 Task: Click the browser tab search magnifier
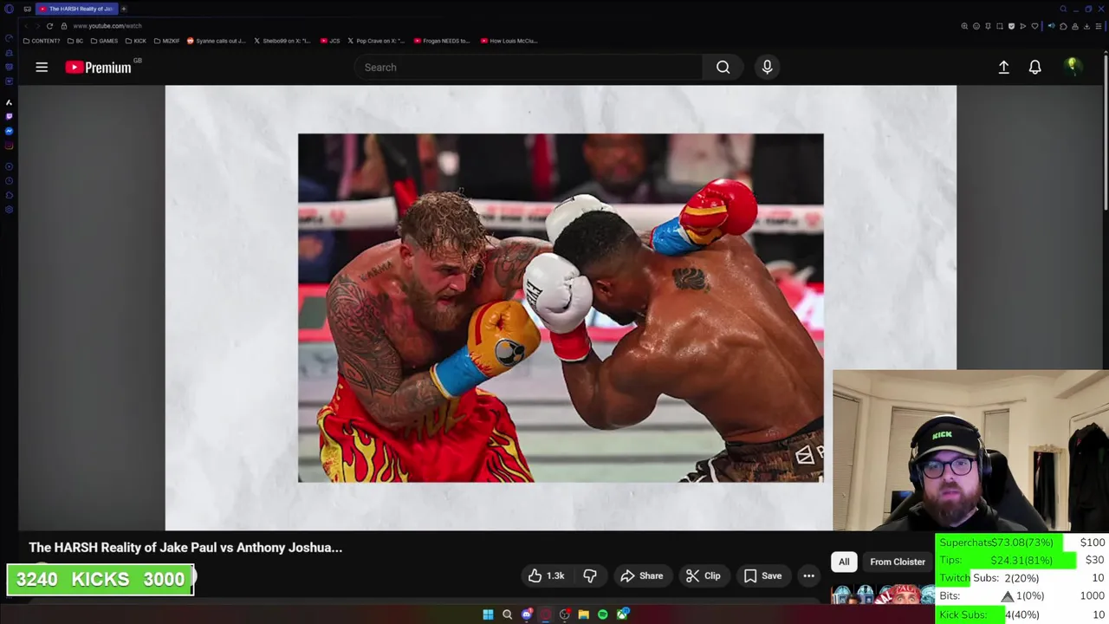(1063, 9)
